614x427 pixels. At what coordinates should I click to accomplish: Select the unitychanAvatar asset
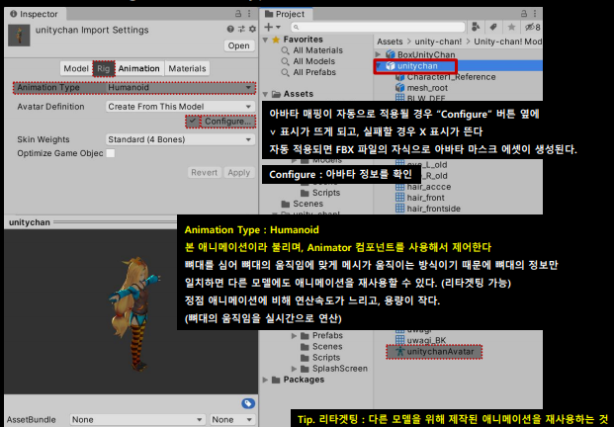440,352
